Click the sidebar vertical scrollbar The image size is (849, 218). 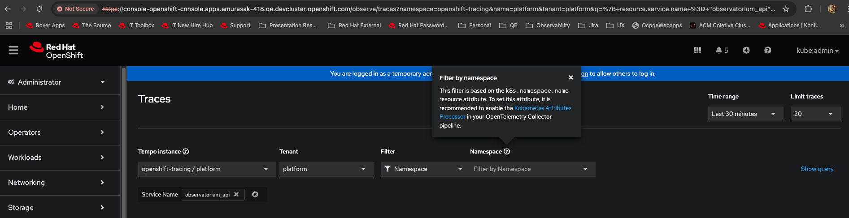[124, 142]
